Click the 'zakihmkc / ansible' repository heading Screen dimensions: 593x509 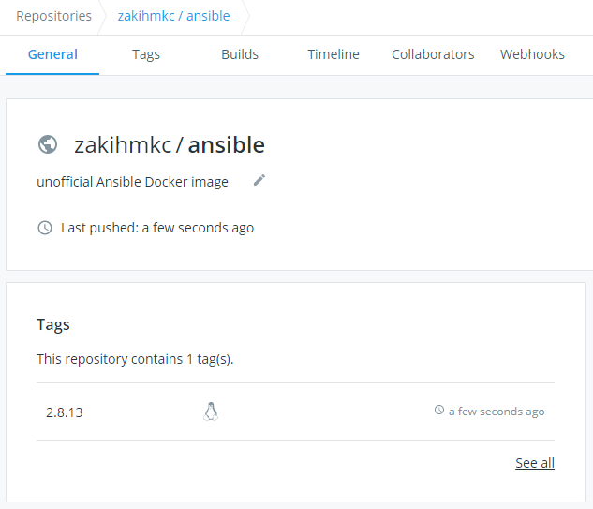(170, 145)
